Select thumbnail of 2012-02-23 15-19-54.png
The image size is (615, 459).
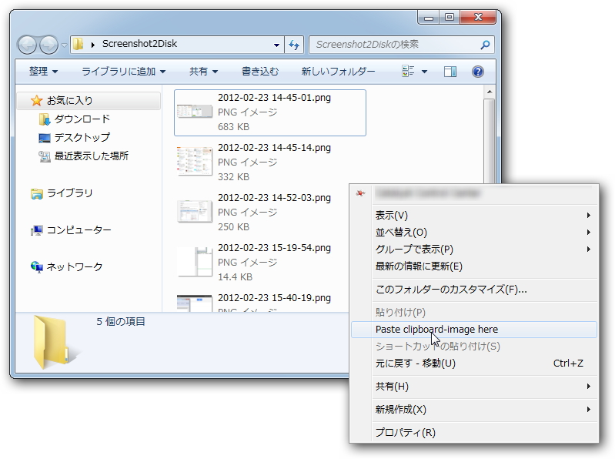click(x=195, y=261)
